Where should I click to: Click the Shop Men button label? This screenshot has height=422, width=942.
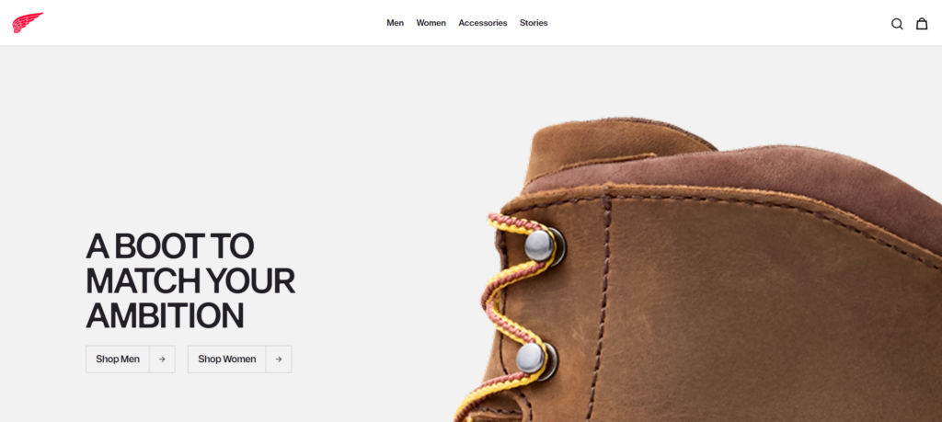click(x=118, y=359)
